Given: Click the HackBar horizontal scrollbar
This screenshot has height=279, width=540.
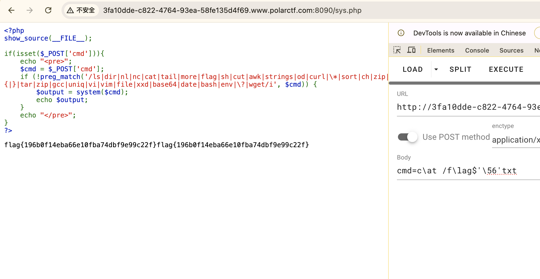Looking at the screenshot, I should point(464,83).
